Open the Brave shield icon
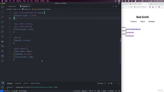The height and width of the screenshot is (92, 164). [150, 7]
